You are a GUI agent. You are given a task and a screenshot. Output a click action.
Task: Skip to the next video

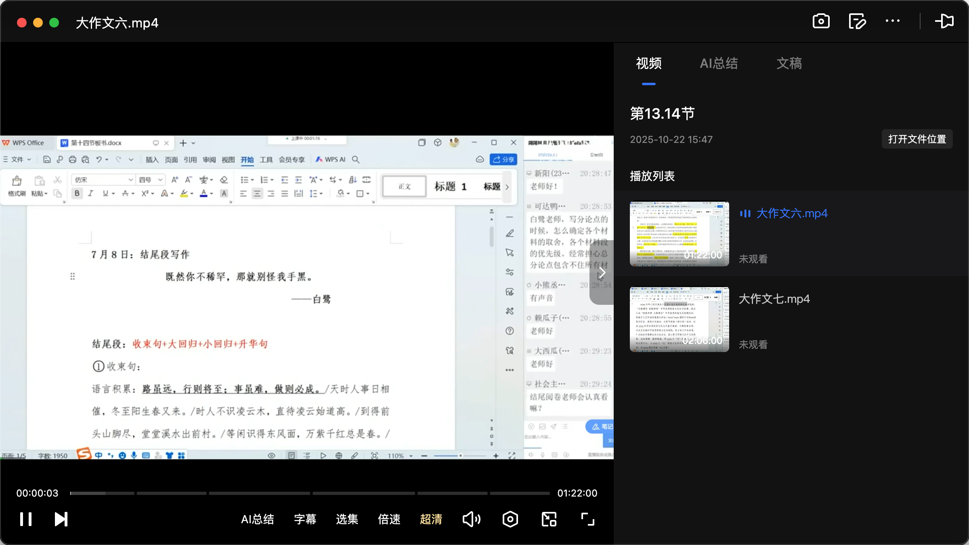61,519
